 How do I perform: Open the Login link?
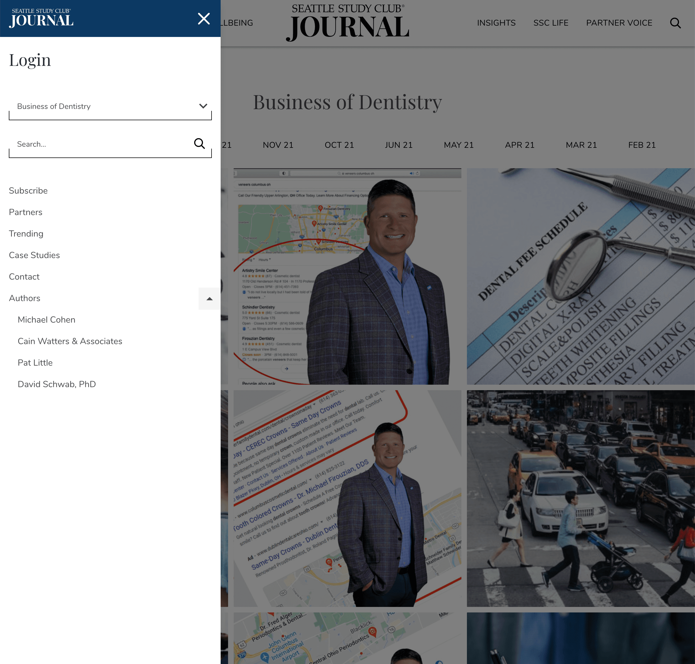[30, 60]
